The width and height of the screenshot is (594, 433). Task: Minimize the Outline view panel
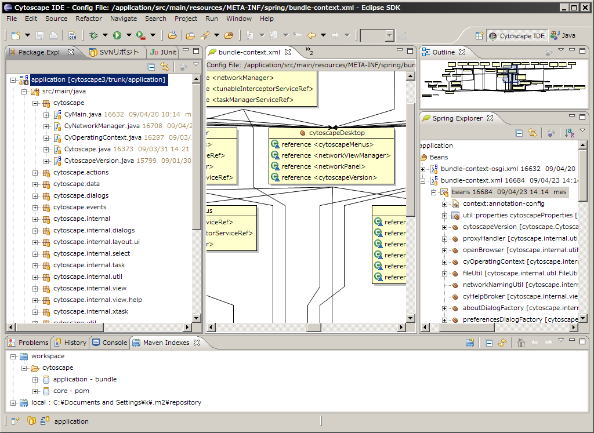point(572,50)
